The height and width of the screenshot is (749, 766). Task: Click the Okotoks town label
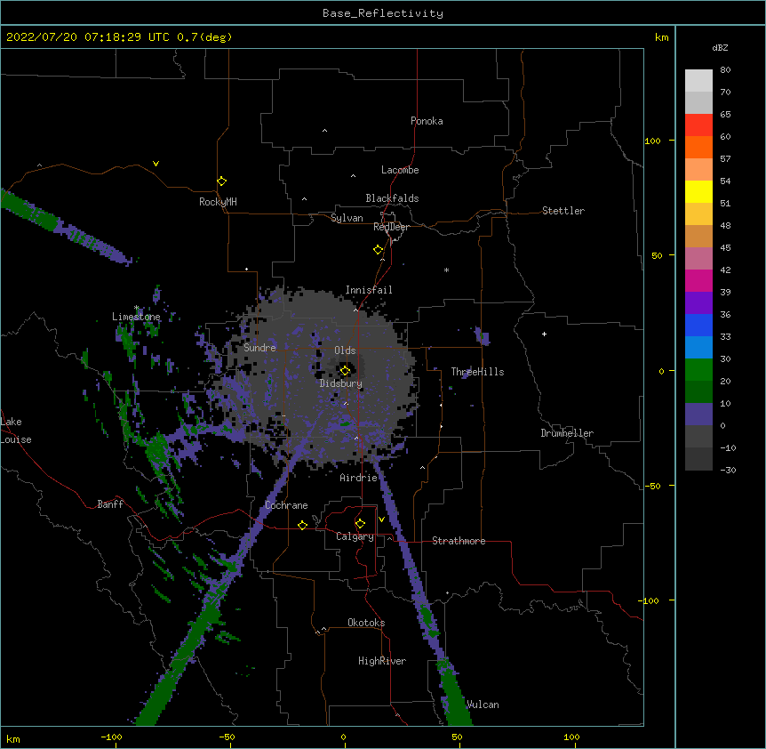[366, 623]
